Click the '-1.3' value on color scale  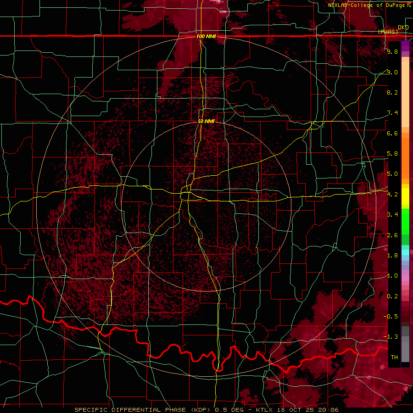[391, 337]
